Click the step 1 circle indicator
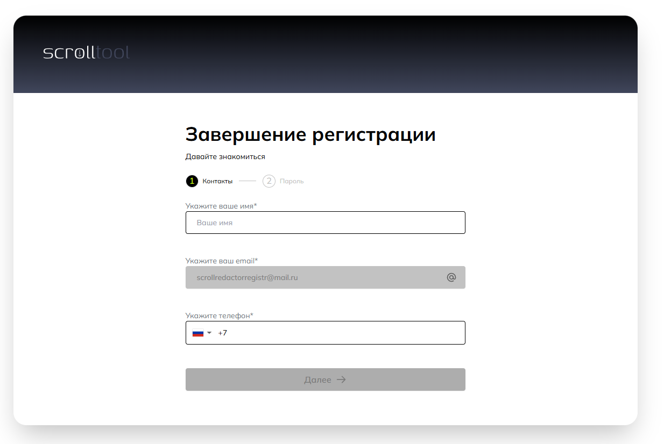Viewport: 671px width, 444px height. pos(192,181)
